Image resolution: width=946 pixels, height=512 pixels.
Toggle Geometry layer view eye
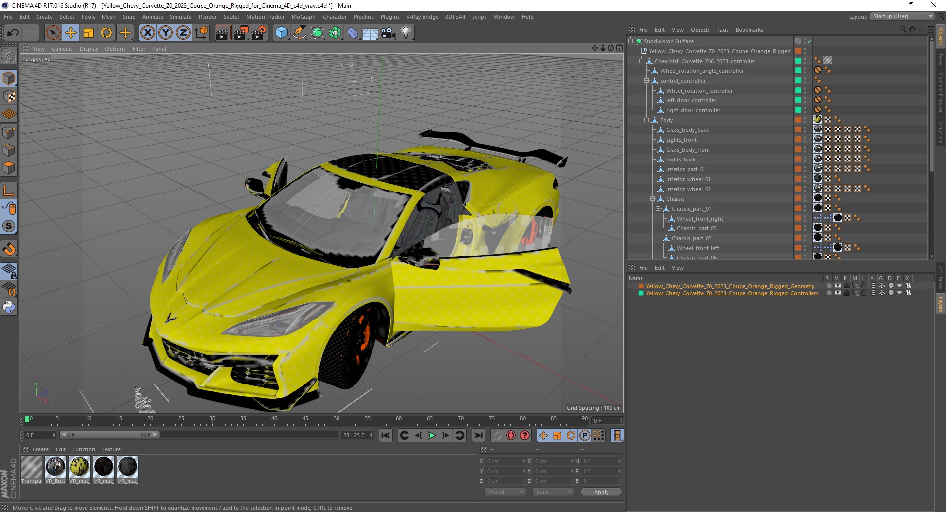pos(838,286)
